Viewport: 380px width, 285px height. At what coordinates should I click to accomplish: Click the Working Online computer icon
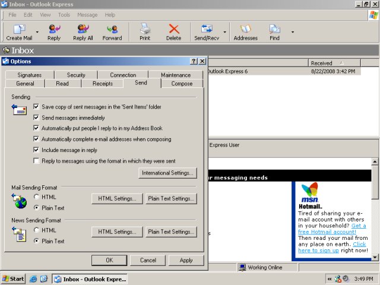pyautogui.click(x=242, y=267)
